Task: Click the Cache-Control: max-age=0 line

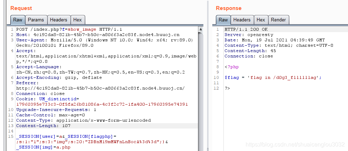Action: click(50, 115)
